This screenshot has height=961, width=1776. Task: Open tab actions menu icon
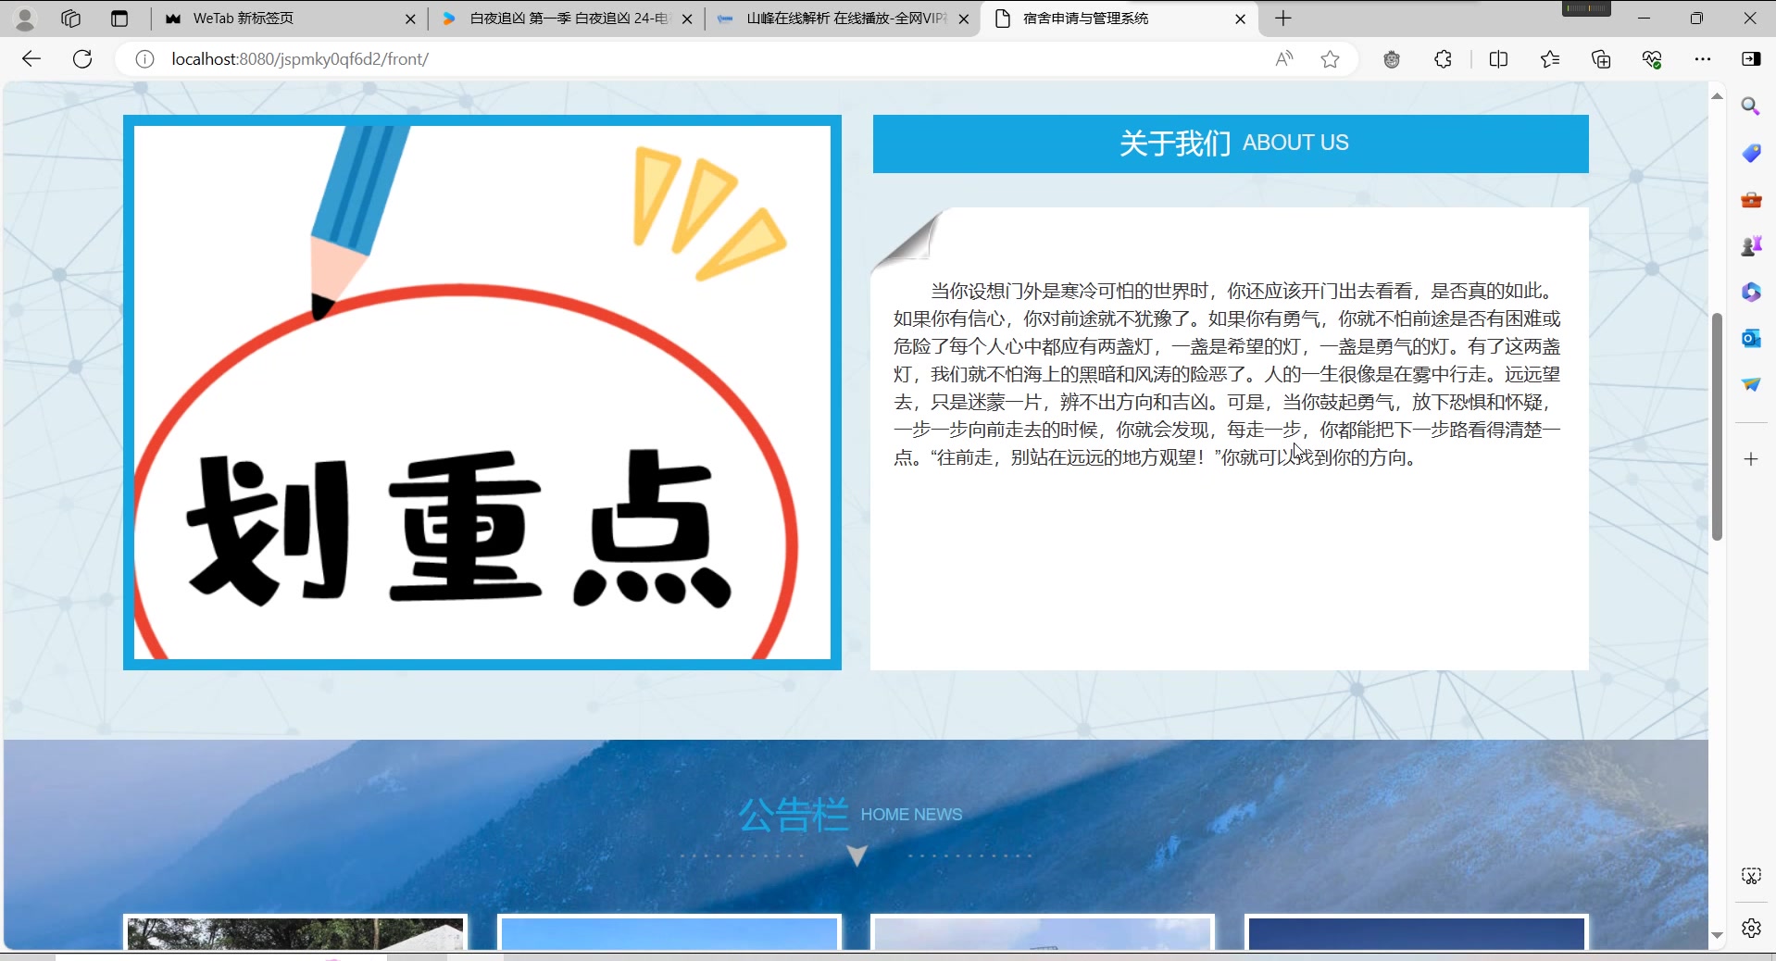pyautogui.click(x=119, y=19)
